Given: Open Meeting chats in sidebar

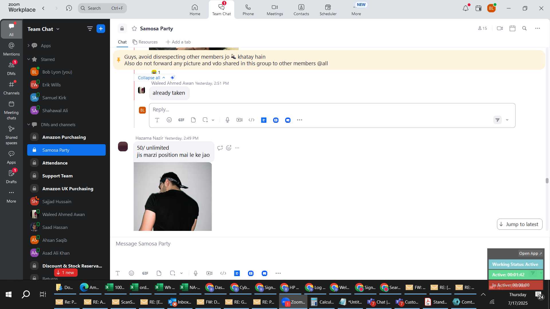Looking at the screenshot, I should click(x=11, y=110).
